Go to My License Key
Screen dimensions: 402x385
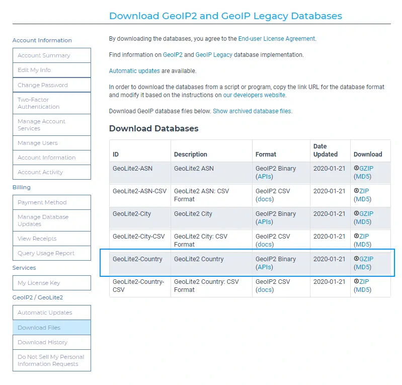(x=52, y=283)
